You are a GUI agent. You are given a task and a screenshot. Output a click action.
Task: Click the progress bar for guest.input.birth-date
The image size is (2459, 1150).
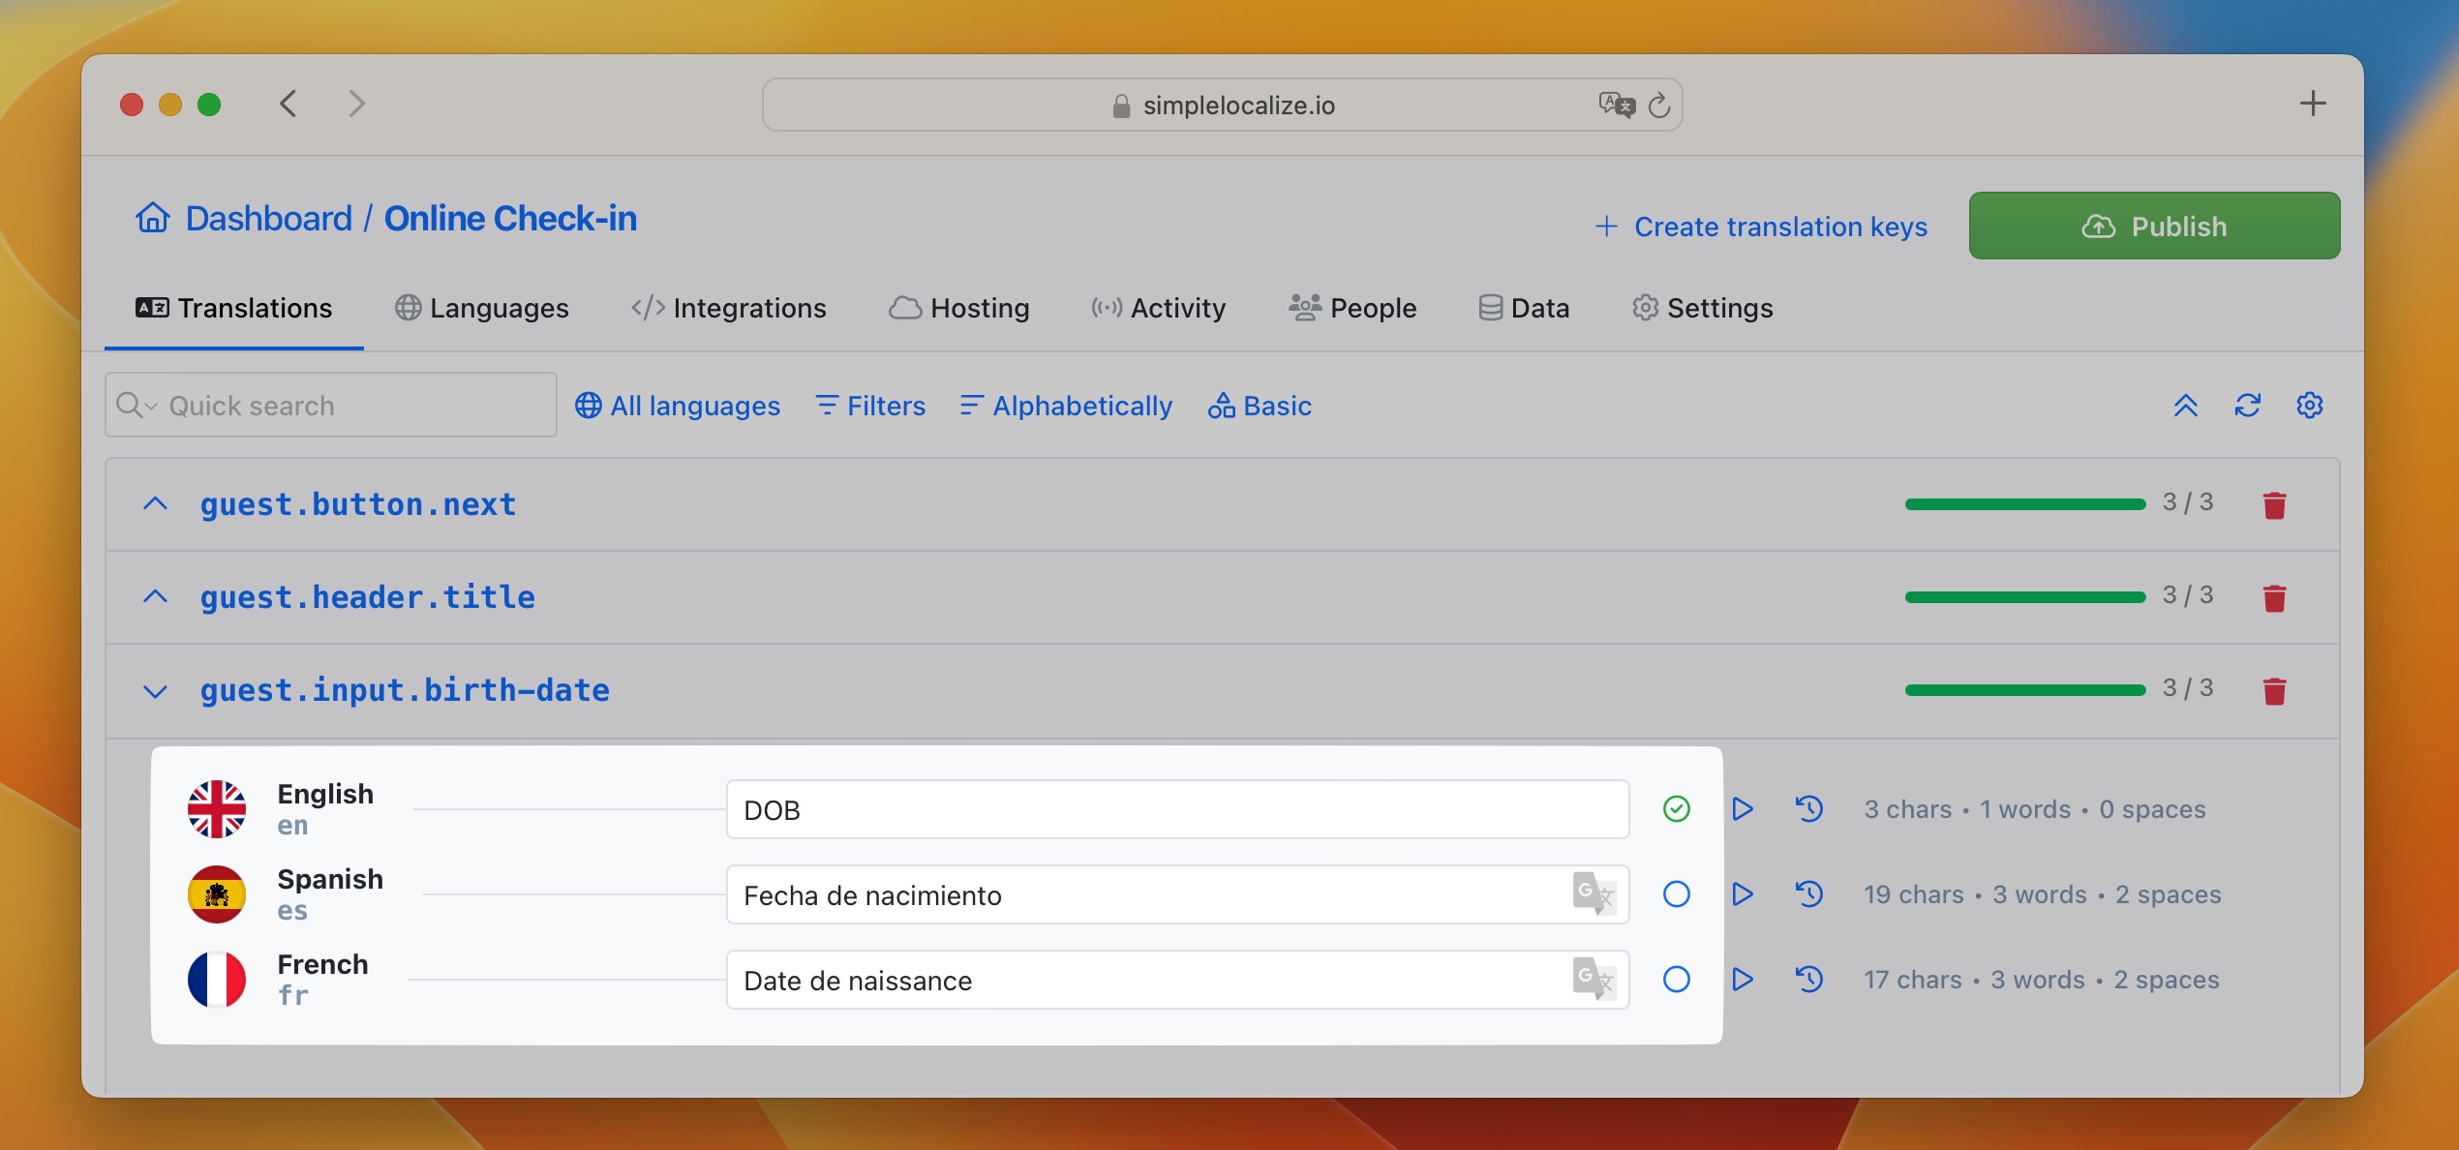[x=2023, y=690]
